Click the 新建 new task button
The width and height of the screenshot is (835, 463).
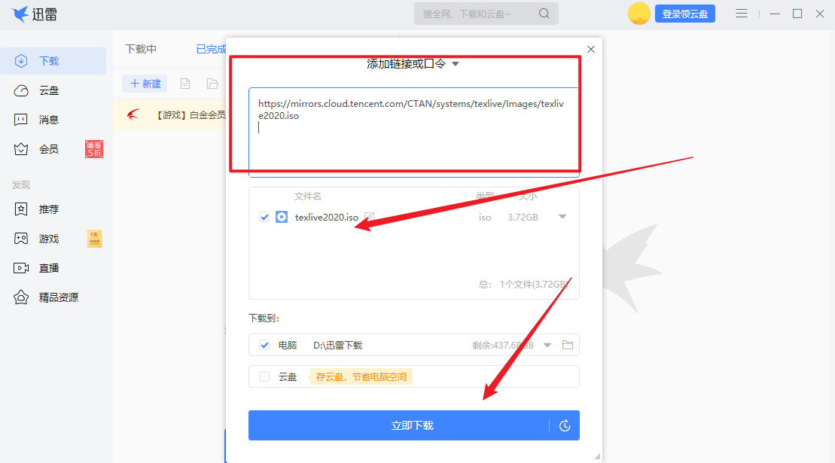click(x=145, y=84)
